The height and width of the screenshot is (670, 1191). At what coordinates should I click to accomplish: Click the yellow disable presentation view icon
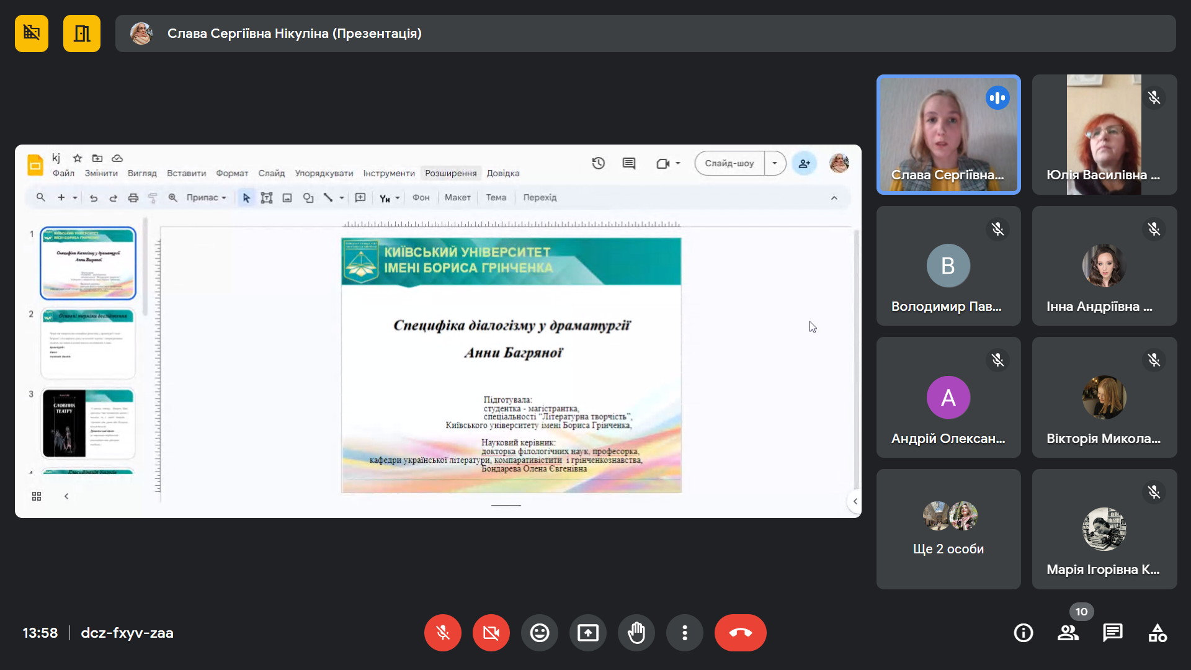32,33
